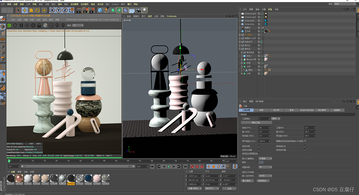Image resolution: width=359 pixels, height=195 pixels.
Task: Open ProRender viewport menu
Action: pyautogui.click(x=172, y=16)
